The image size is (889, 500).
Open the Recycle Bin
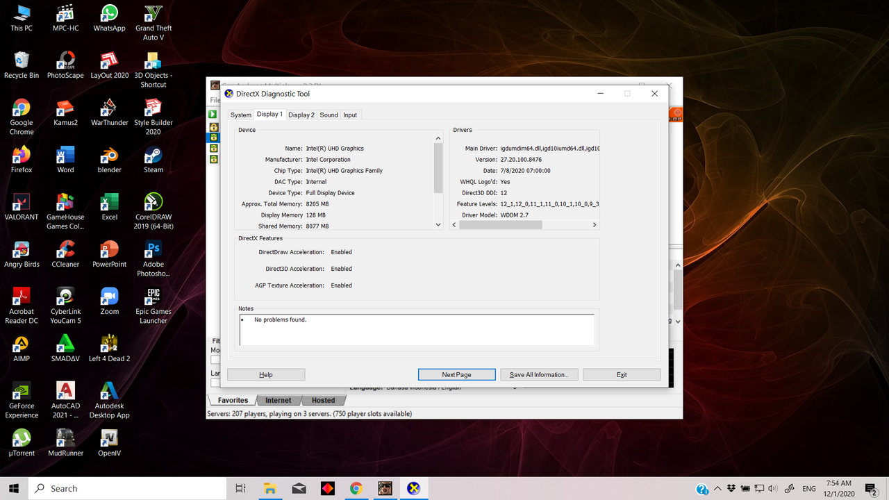(x=22, y=65)
